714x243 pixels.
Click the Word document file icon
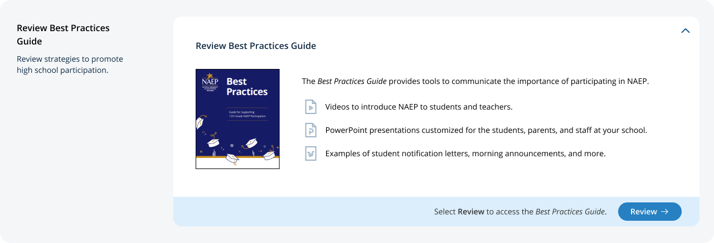click(310, 153)
